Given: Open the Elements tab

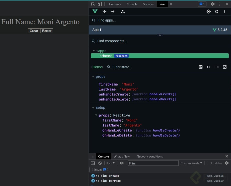Looking at the screenshot, I should click(x=115, y=4).
